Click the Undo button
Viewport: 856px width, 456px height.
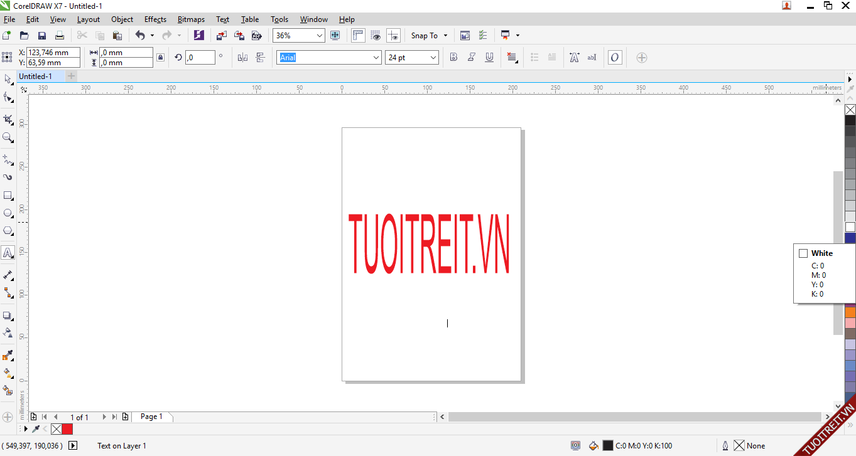[140, 36]
